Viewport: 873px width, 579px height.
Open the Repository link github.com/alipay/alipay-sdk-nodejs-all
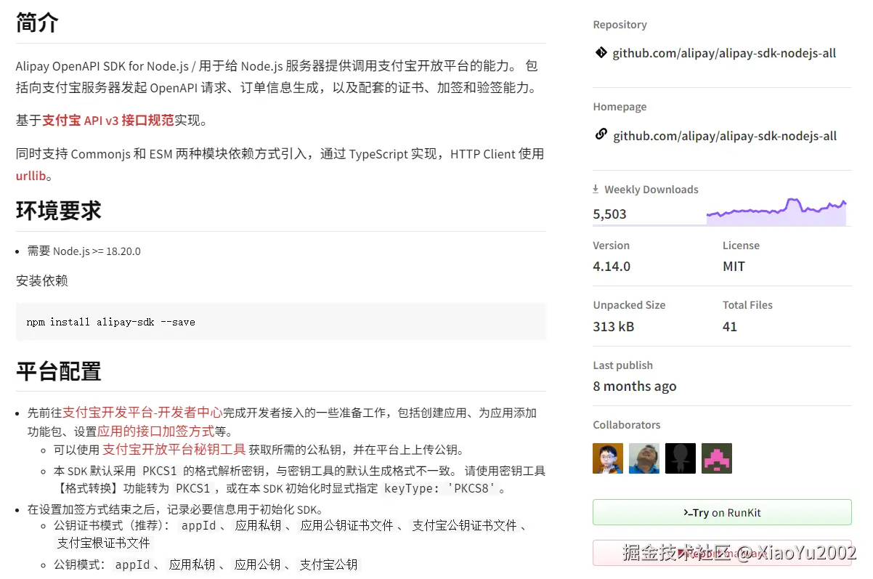click(x=724, y=53)
